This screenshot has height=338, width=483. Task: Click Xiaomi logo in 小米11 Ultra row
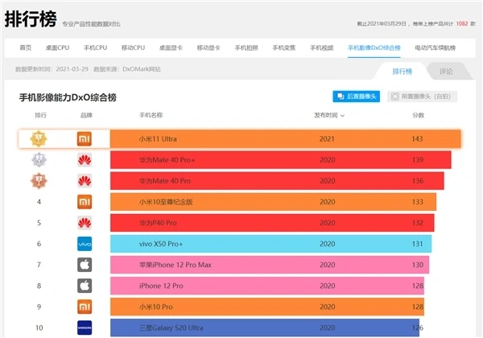point(85,139)
